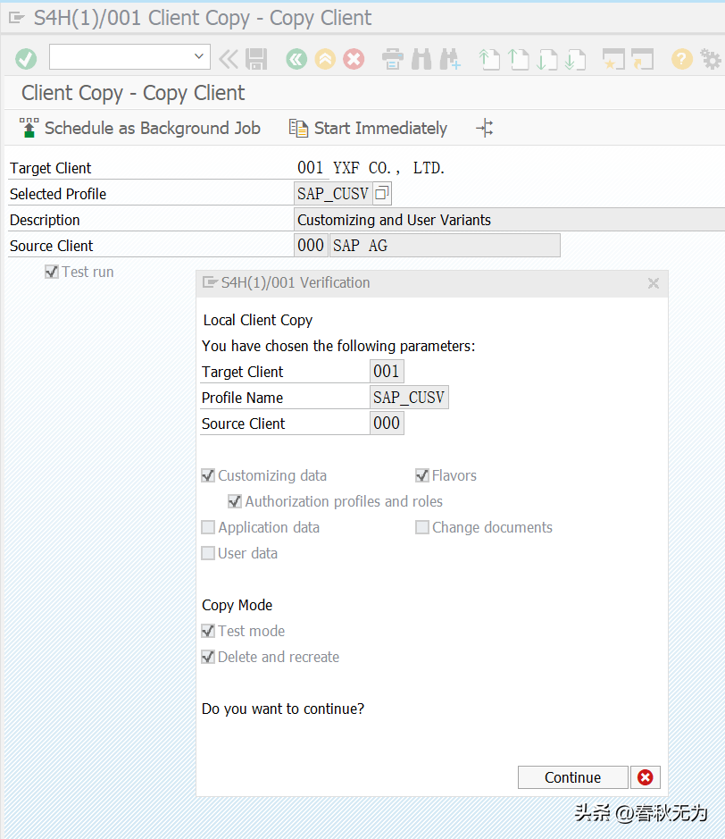Click dialog Target Client 001 field
725x839 pixels.
[x=387, y=372]
